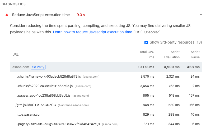The height and width of the screenshot is (128, 206).
Task: Collapse the JavaScript execution time audit chevron
Action: coord(201,15)
